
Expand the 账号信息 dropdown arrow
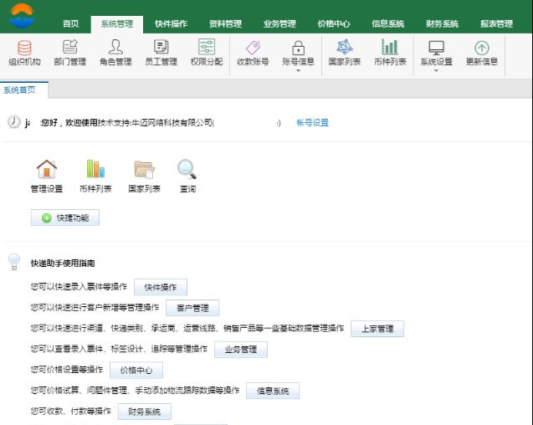pos(298,71)
